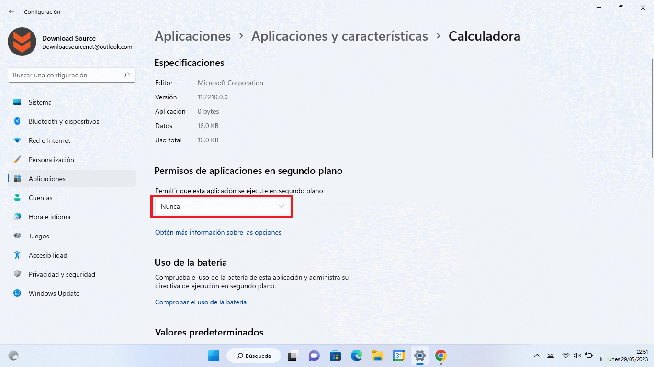This screenshot has width=654, height=367.
Task: Restore down the Configuración window
Action: coord(620,8)
